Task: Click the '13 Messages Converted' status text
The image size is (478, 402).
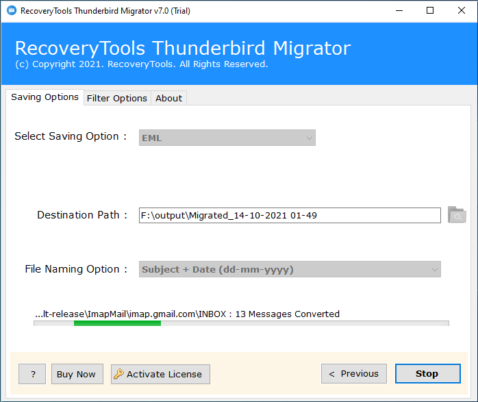Action: click(287, 314)
